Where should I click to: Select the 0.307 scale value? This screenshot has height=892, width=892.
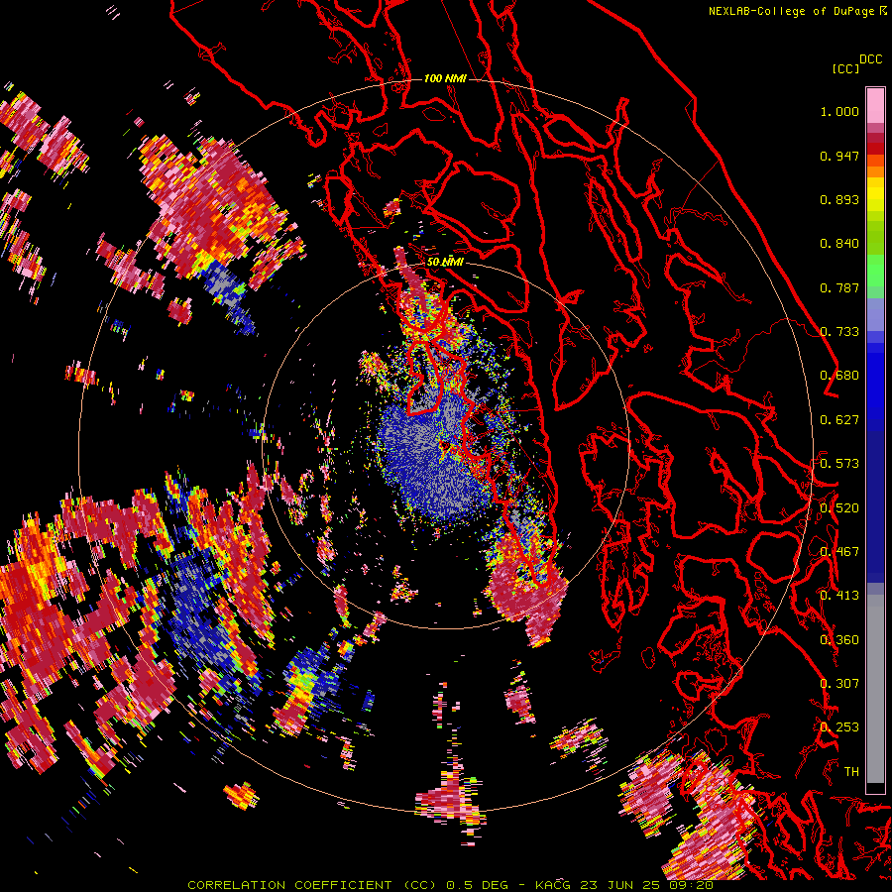point(839,684)
